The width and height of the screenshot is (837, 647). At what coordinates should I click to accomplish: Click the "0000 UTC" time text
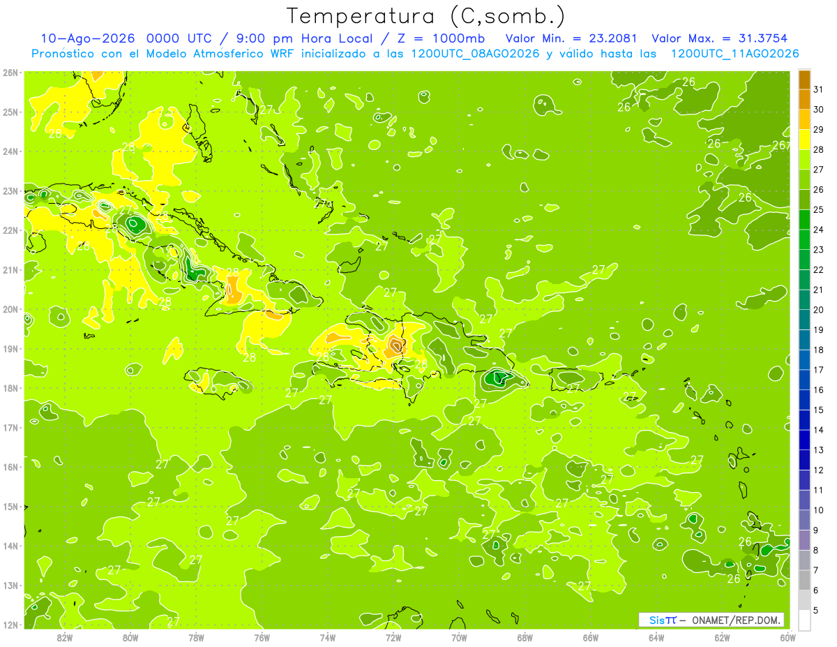pyautogui.click(x=178, y=38)
